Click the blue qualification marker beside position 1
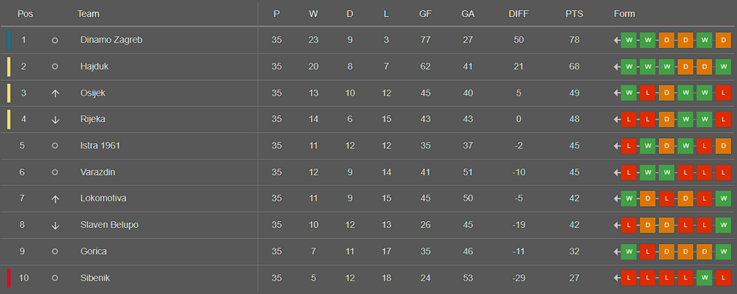 click(x=9, y=40)
